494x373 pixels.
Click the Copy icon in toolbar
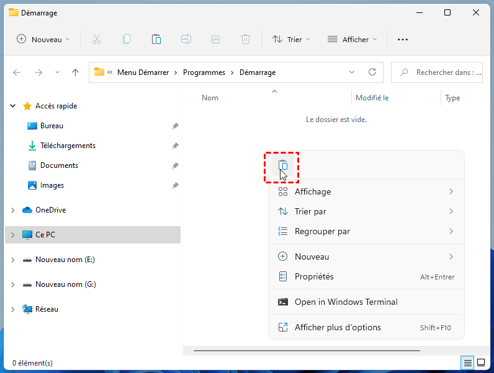[127, 39]
